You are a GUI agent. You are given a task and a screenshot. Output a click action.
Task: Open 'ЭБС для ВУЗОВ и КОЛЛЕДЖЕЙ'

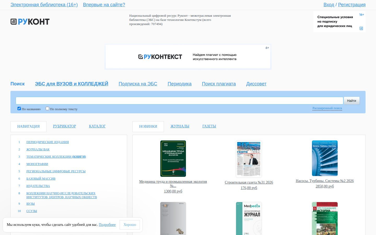(x=72, y=84)
